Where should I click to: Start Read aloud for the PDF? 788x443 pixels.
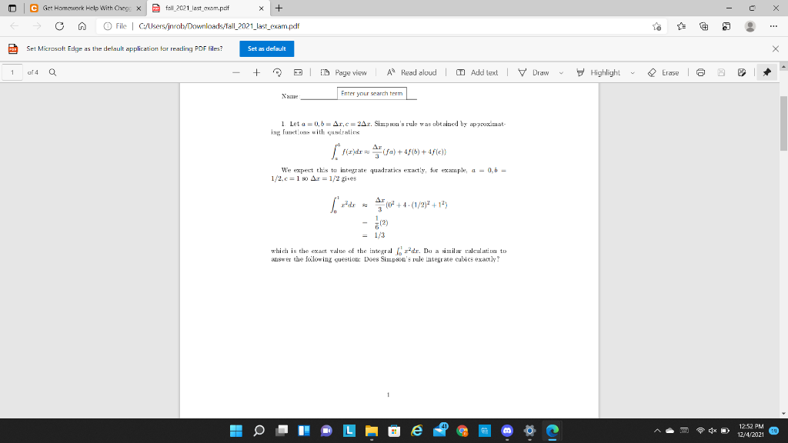(412, 72)
